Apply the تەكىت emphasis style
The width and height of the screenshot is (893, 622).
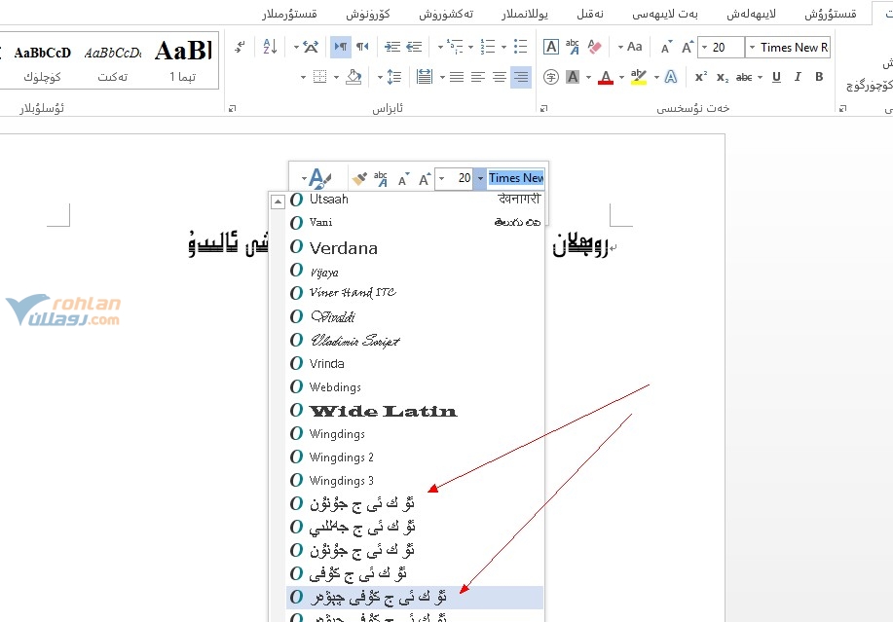(x=113, y=60)
